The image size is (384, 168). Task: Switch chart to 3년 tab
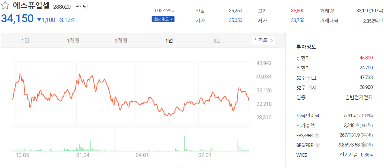(x=217, y=40)
